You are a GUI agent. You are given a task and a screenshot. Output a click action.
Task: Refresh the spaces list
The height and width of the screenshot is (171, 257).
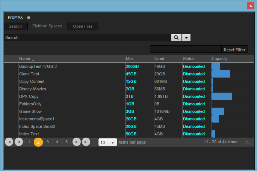coord(248,142)
